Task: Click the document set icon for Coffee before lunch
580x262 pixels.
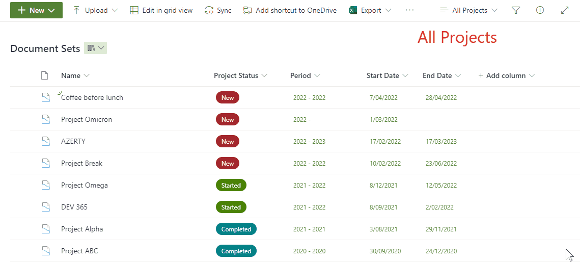Action: (45, 98)
